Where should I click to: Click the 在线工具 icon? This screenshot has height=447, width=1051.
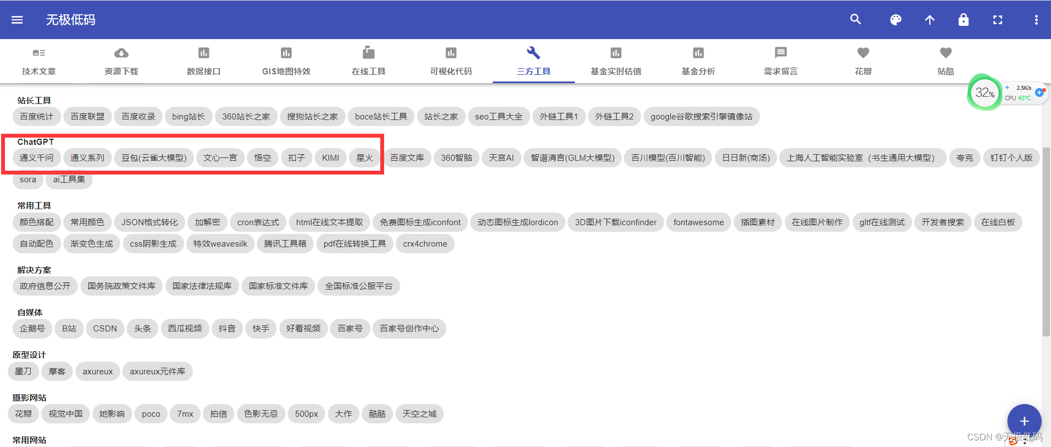[x=369, y=52]
